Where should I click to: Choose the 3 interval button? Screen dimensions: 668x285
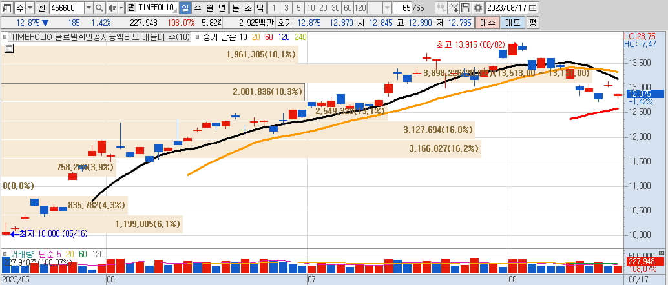tap(286, 7)
